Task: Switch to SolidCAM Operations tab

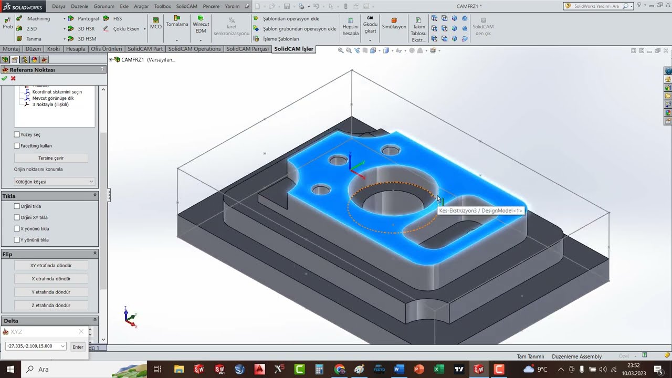Action: [194, 49]
